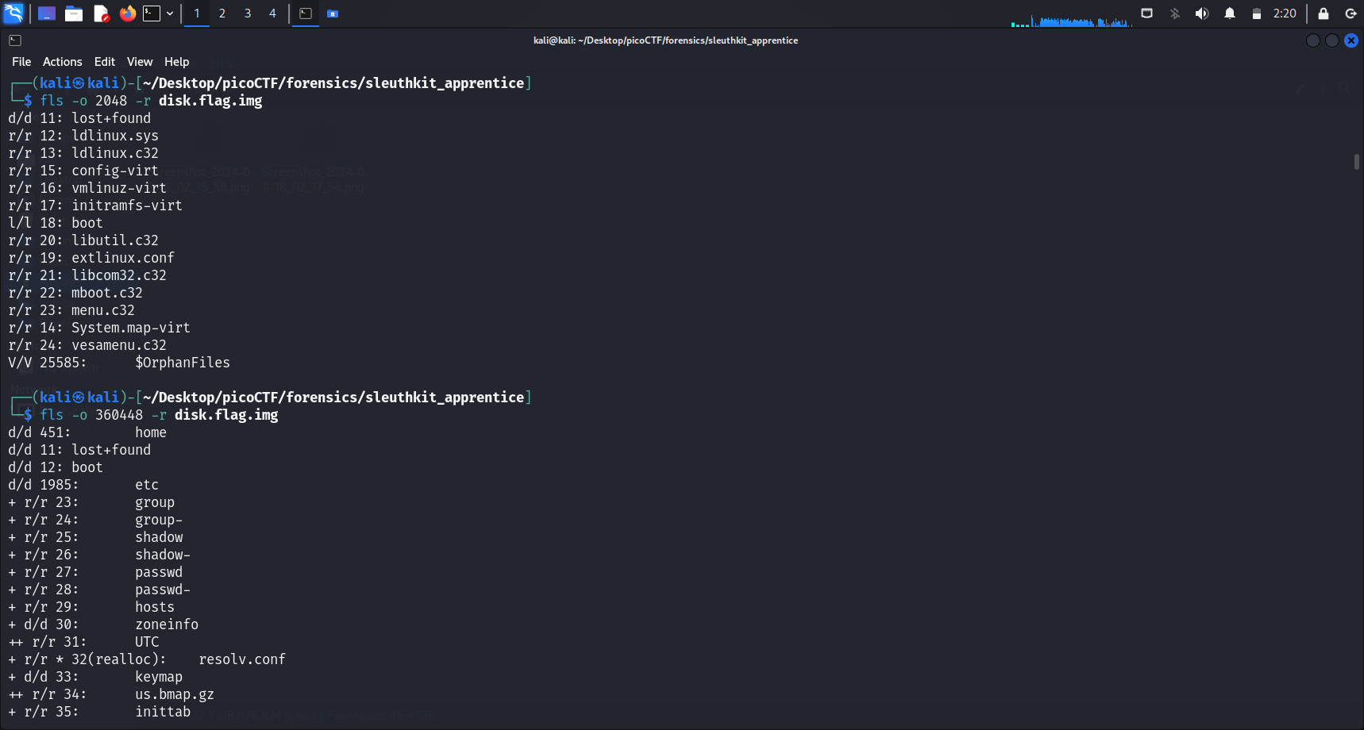Click the Help menu
Screen dimensions: 1364x730
(x=176, y=62)
